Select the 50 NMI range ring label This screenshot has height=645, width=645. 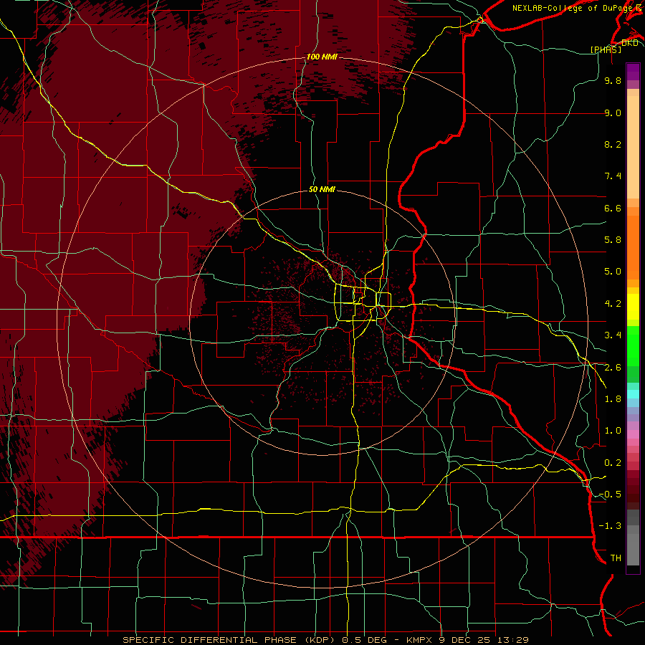coord(322,189)
